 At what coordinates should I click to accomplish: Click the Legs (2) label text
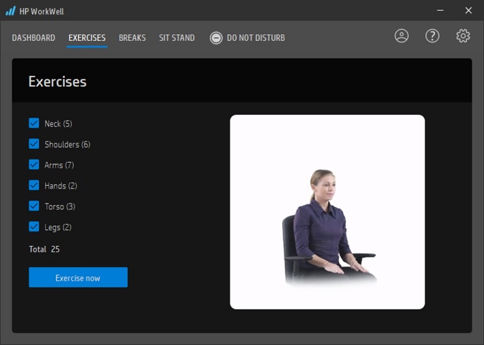58,227
